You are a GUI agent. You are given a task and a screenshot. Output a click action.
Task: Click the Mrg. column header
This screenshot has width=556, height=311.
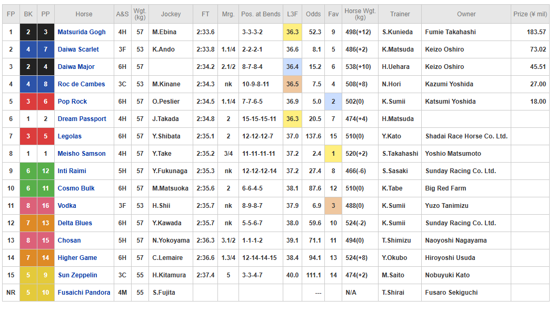click(228, 14)
